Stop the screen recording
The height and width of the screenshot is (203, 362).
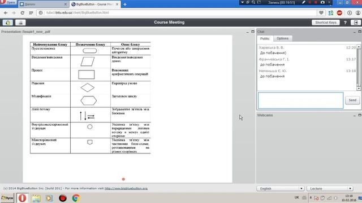[x=316, y=2]
